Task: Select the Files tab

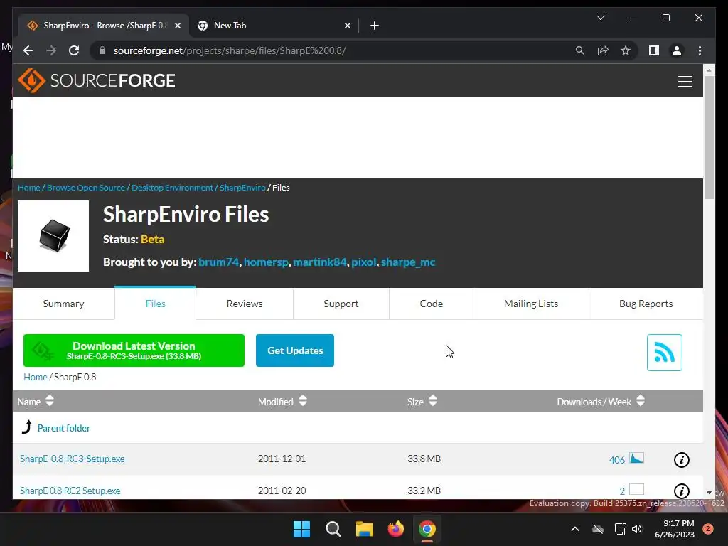Action: pos(155,304)
